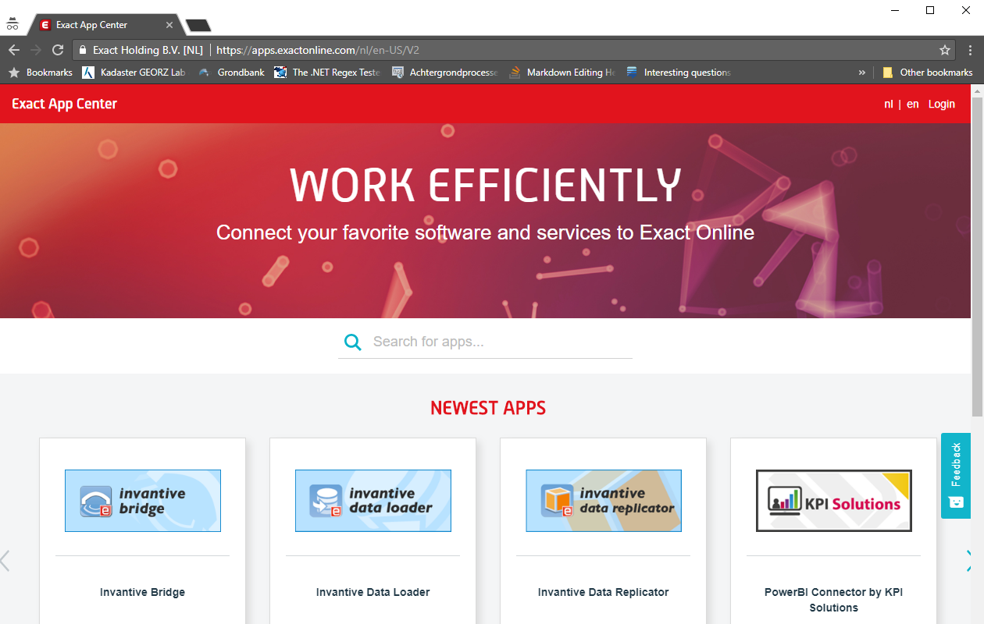Click the browser back arrow

point(13,50)
